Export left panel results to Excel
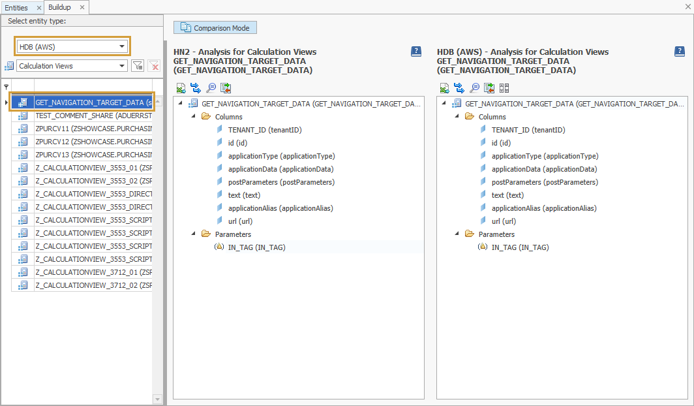This screenshot has width=694, height=406. 181,87
